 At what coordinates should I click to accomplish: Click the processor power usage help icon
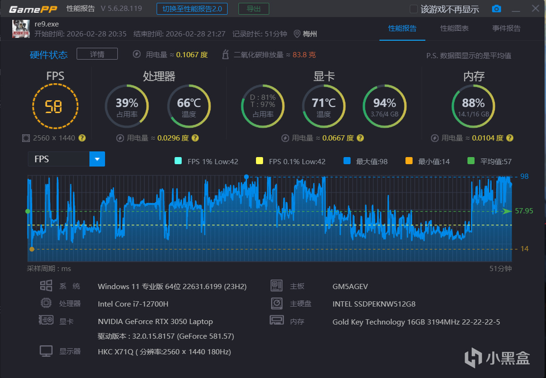pyautogui.click(x=195, y=138)
